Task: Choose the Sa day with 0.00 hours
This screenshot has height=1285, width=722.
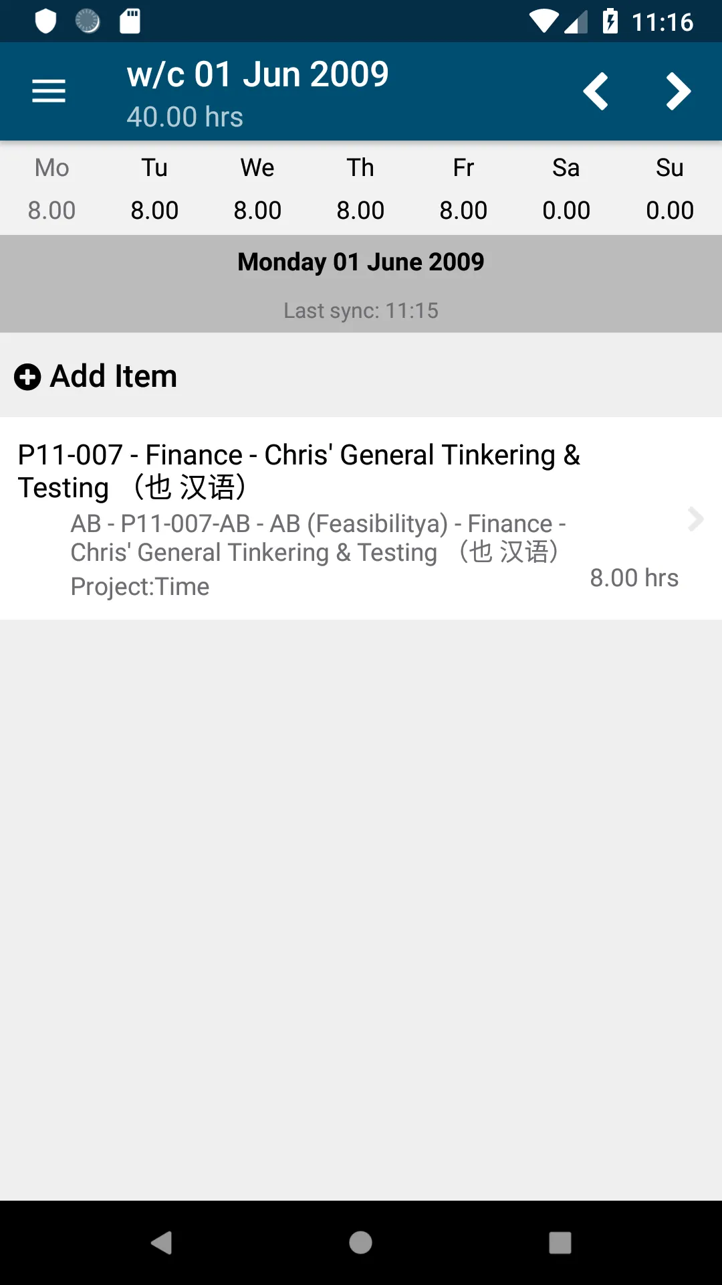Action: (x=566, y=189)
